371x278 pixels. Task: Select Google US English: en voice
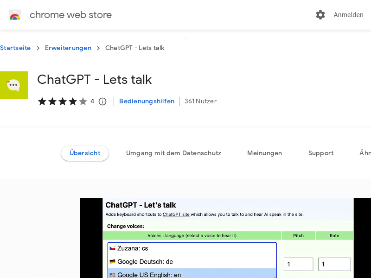(192, 274)
